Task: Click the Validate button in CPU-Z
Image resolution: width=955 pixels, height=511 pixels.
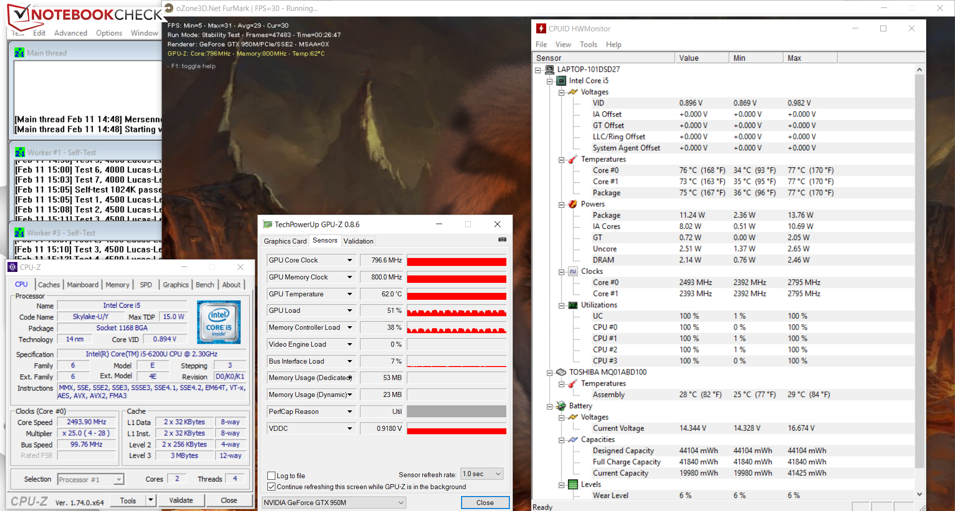Action: [x=181, y=500]
